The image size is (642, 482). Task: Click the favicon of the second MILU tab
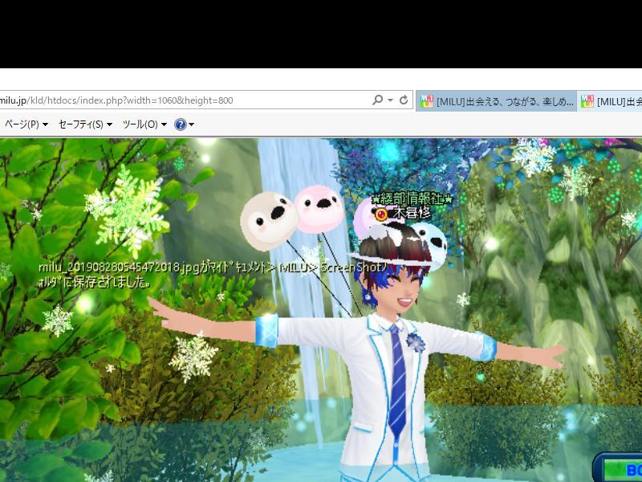click(x=587, y=101)
